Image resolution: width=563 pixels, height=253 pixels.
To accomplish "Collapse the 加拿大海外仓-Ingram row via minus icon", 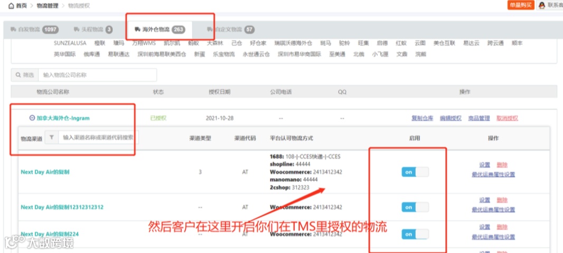I will click(x=32, y=118).
